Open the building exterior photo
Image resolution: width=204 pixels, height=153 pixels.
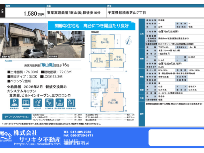24,41
